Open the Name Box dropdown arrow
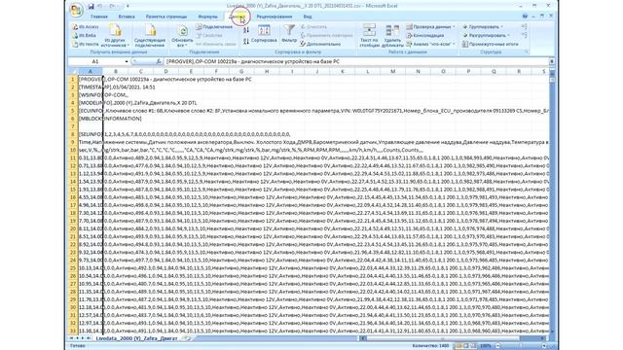Viewport: 623px width, 350px height. (127, 61)
